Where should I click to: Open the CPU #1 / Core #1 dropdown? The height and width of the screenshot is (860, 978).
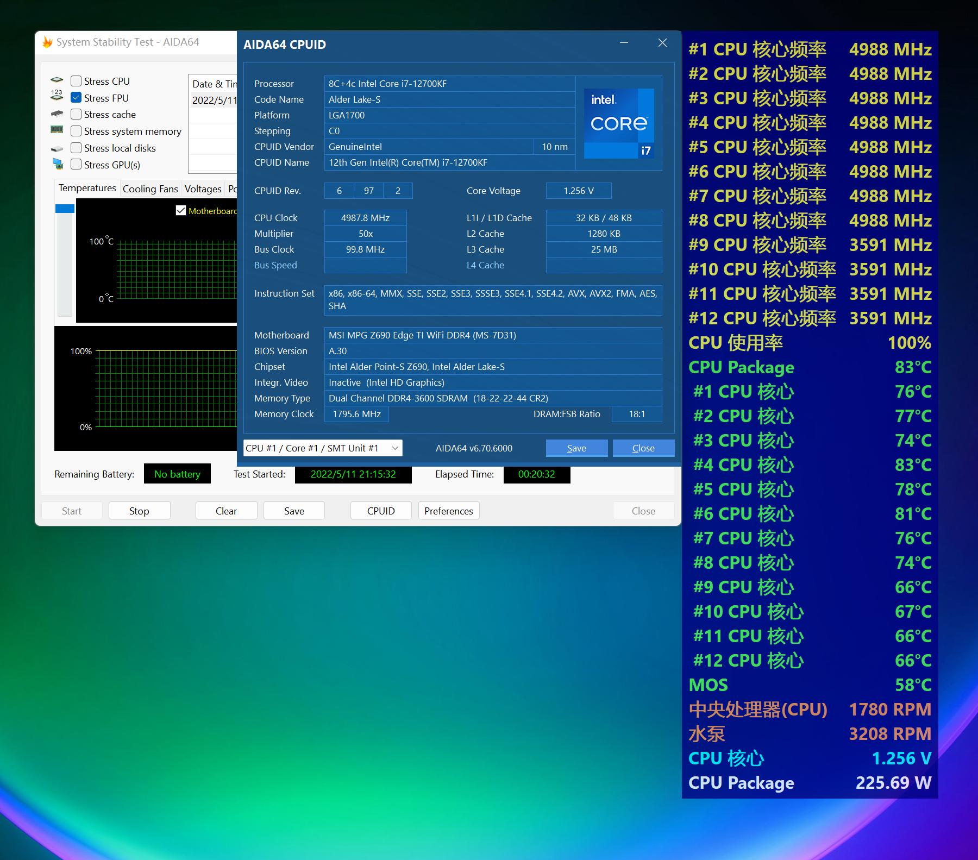[323, 448]
